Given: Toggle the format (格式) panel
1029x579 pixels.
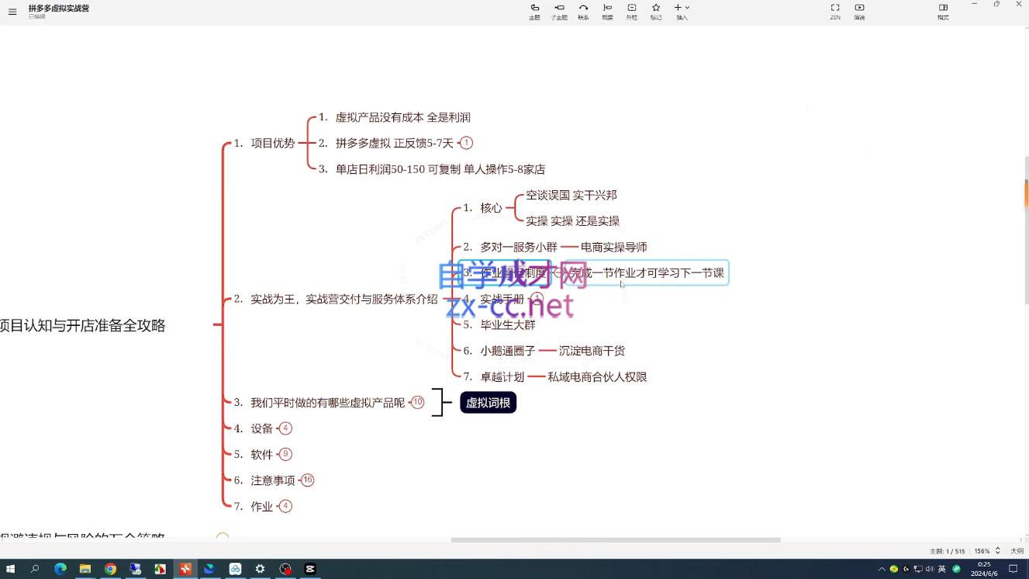Looking at the screenshot, I should 943,11.
